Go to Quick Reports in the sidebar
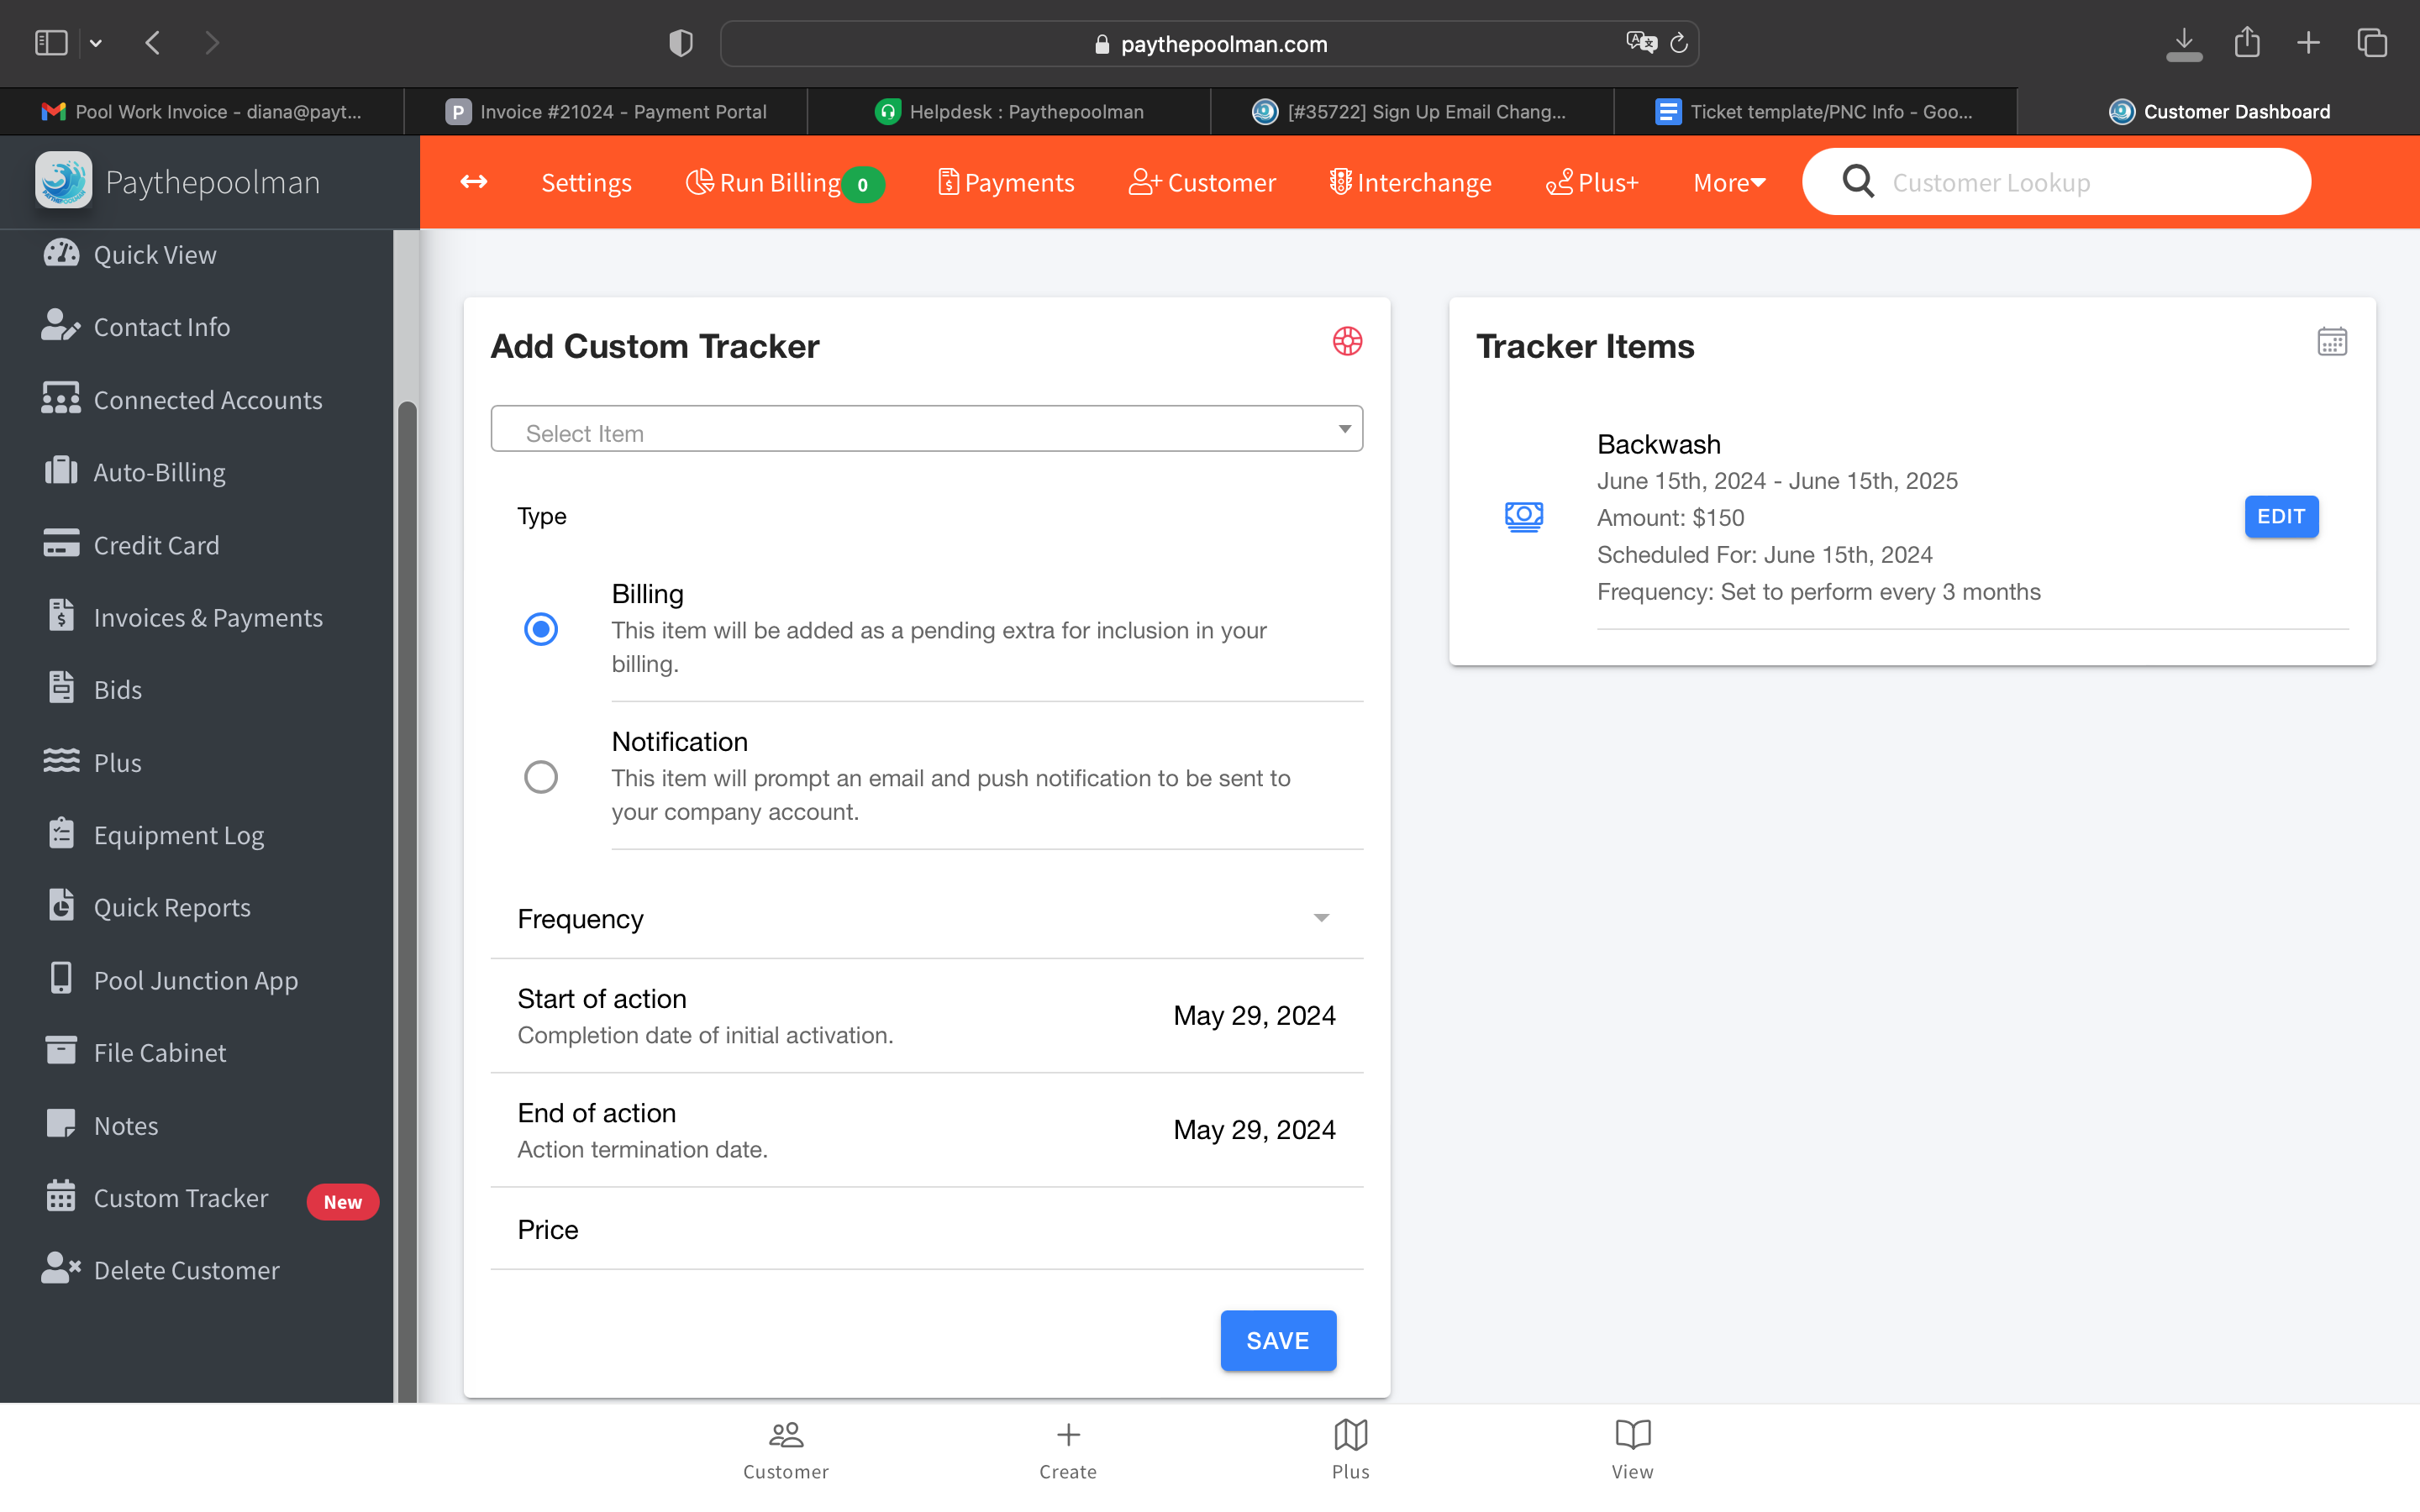Image resolution: width=2420 pixels, height=1512 pixels. [171, 907]
